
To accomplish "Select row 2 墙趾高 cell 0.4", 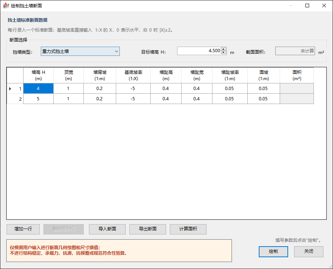I will [x=166, y=99].
